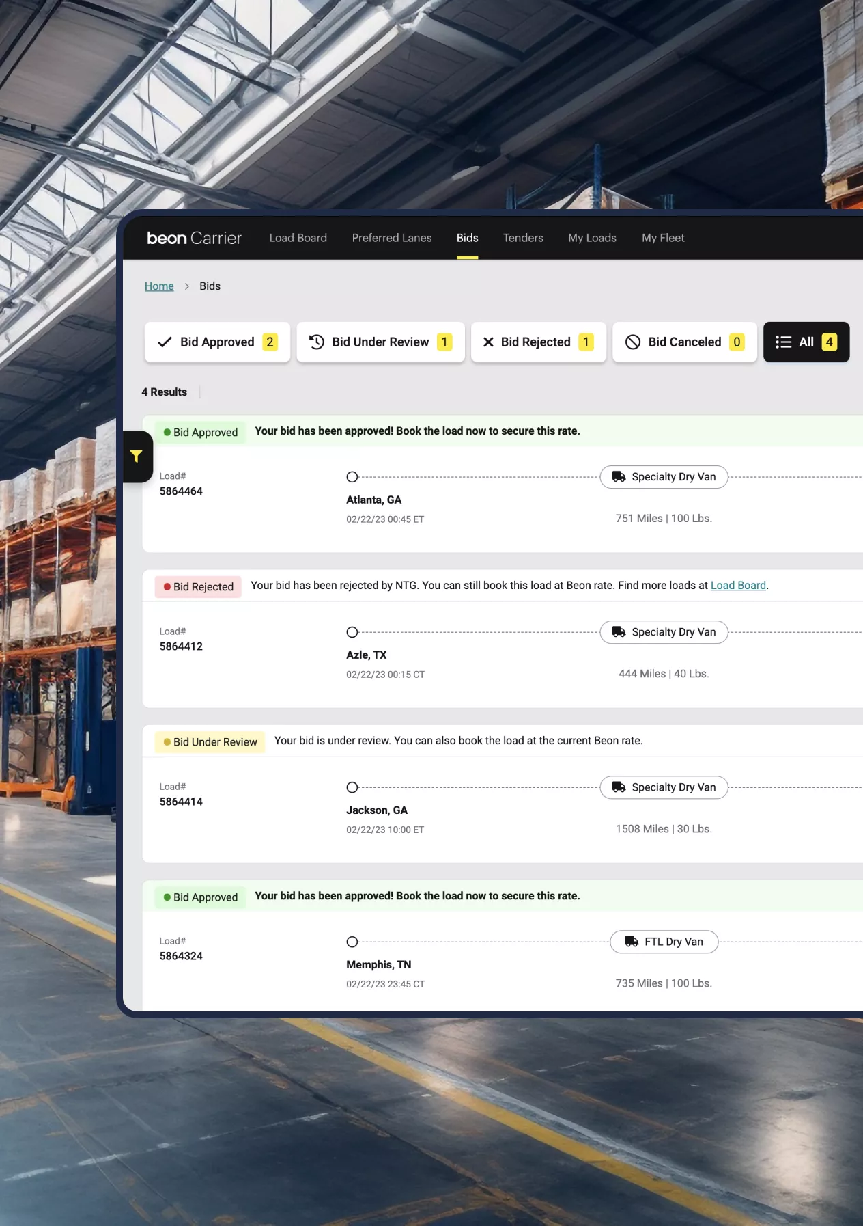Open the yellow filter funnel panel
Screen dimensions: 863x1226
[137, 457]
